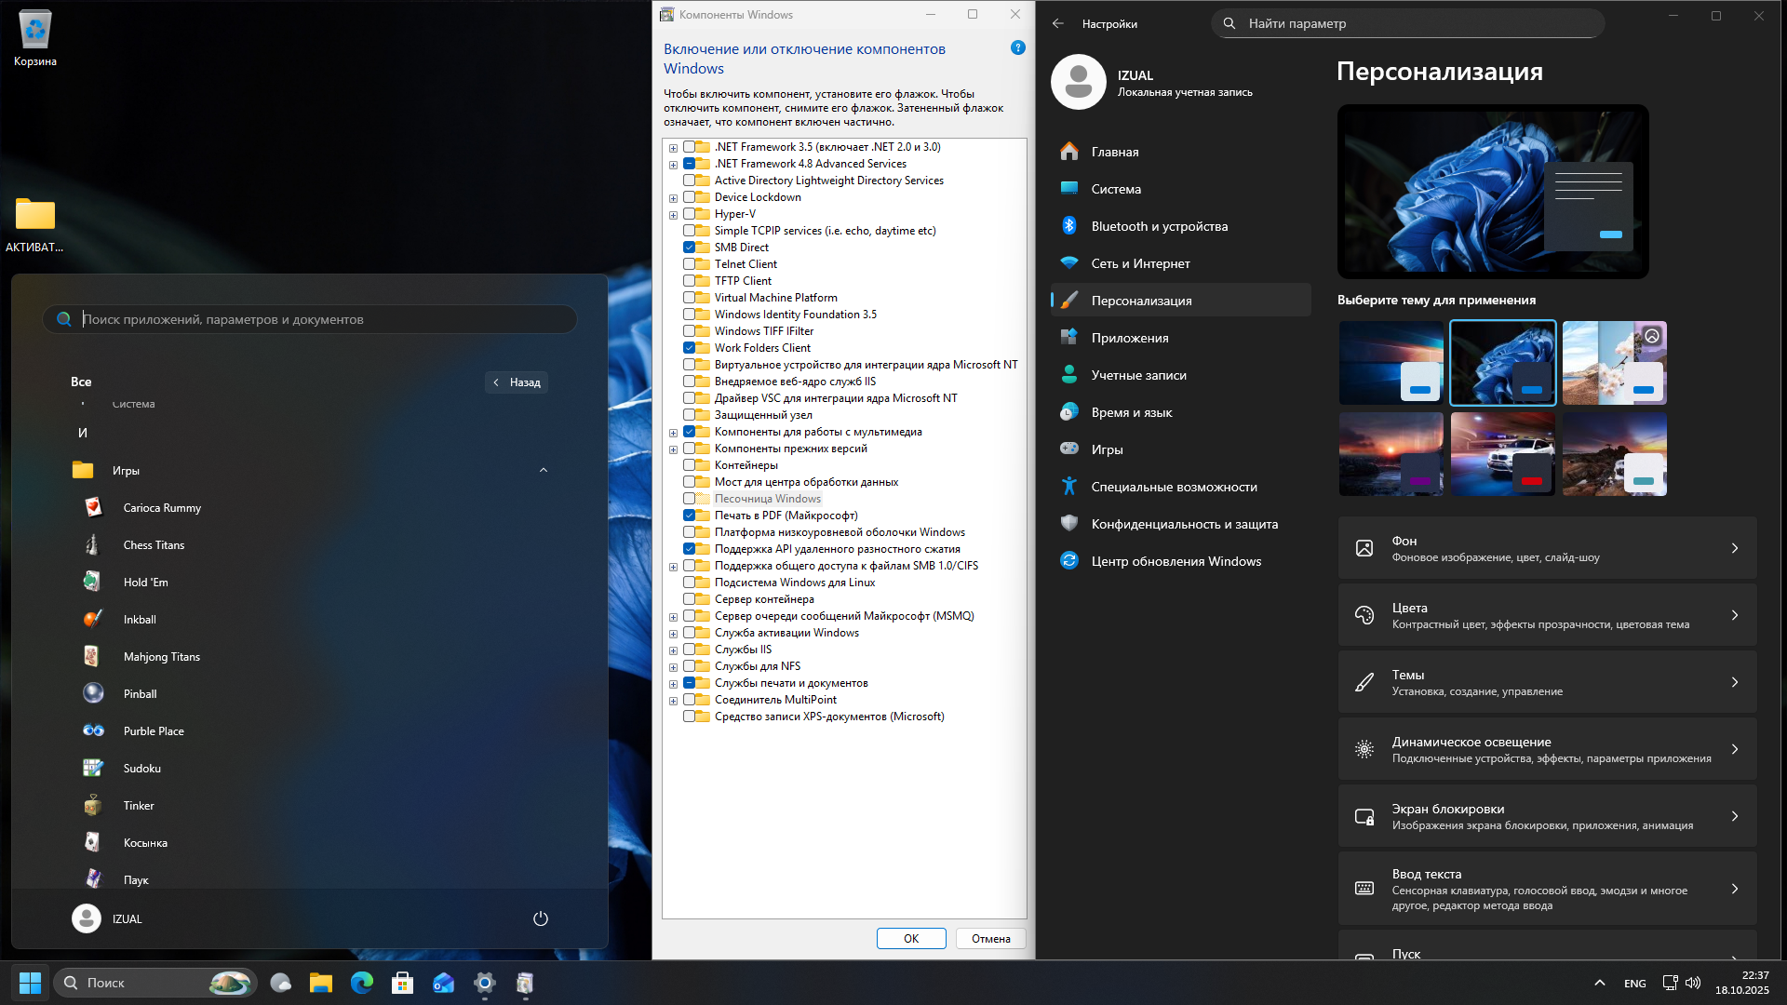Enable the Telnet Client checkbox
The width and height of the screenshot is (1787, 1005).
[x=690, y=264]
